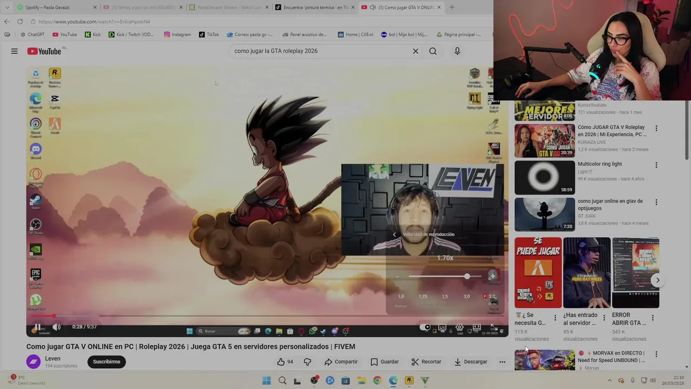Image resolution: width=691 pixels, height=389 pixels.
Task: Advance the Shorts shelf with next arrow
Action: tap(657, 280)
